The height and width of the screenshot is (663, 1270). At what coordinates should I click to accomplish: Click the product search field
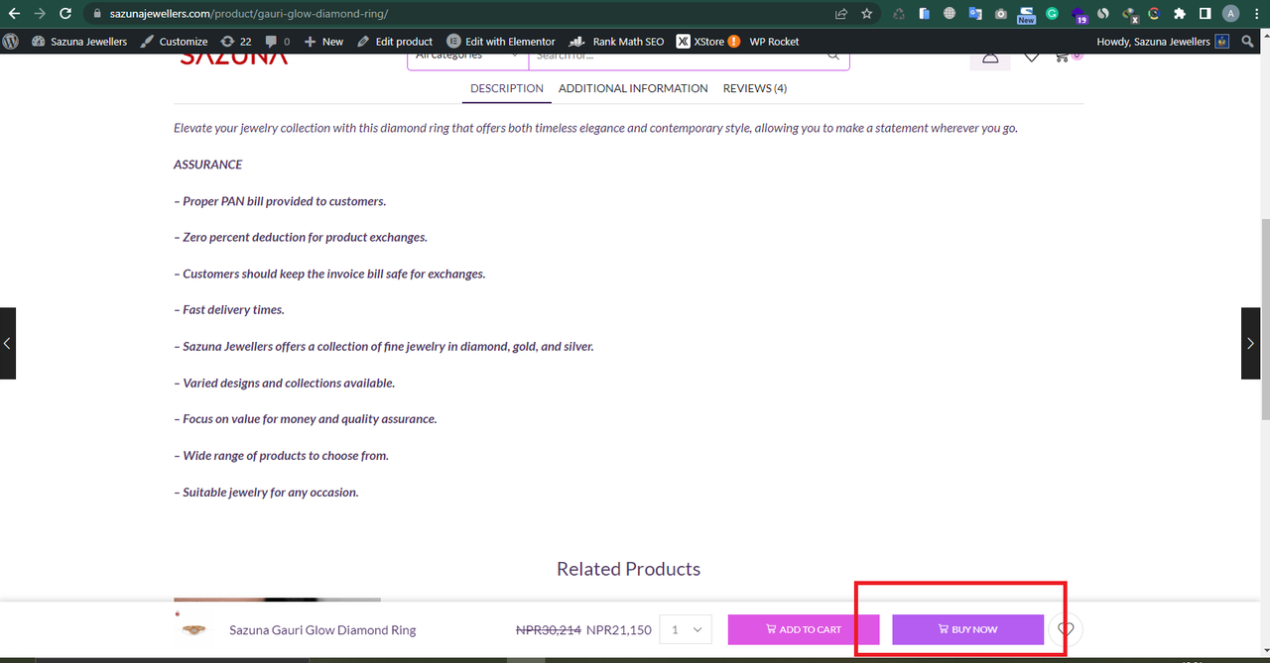pyautogui.click(x=680, y=57)
